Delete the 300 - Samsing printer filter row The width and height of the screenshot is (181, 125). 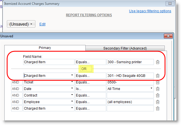(158, 62)
